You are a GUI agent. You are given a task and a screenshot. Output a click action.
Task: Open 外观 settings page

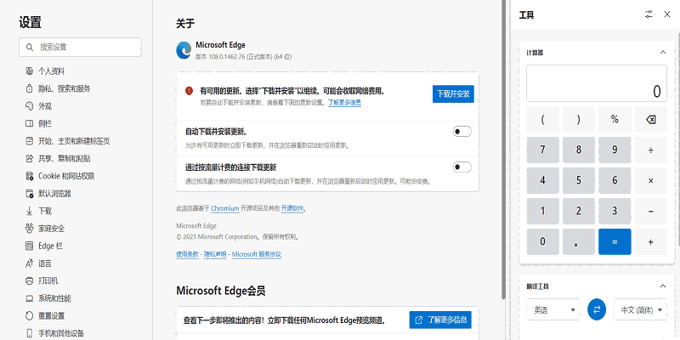45,105
